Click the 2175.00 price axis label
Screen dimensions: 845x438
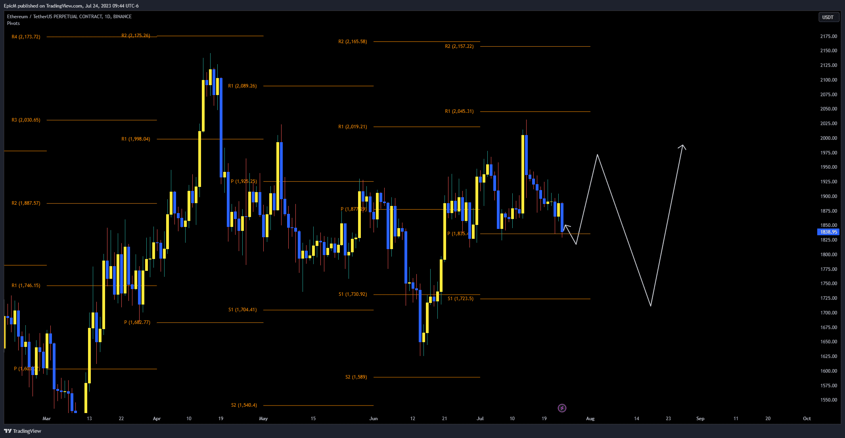pos(828,36)
